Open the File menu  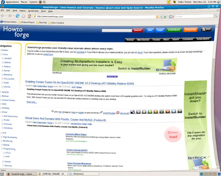coord(2,10)
